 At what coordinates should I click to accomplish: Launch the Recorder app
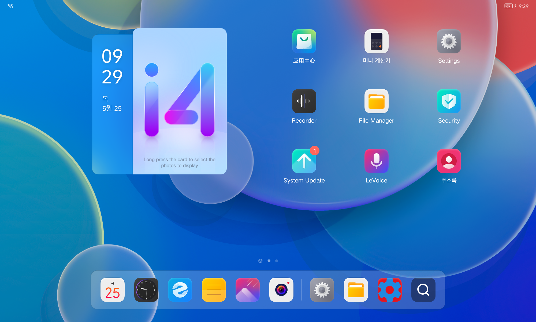(x=304, y=101)
